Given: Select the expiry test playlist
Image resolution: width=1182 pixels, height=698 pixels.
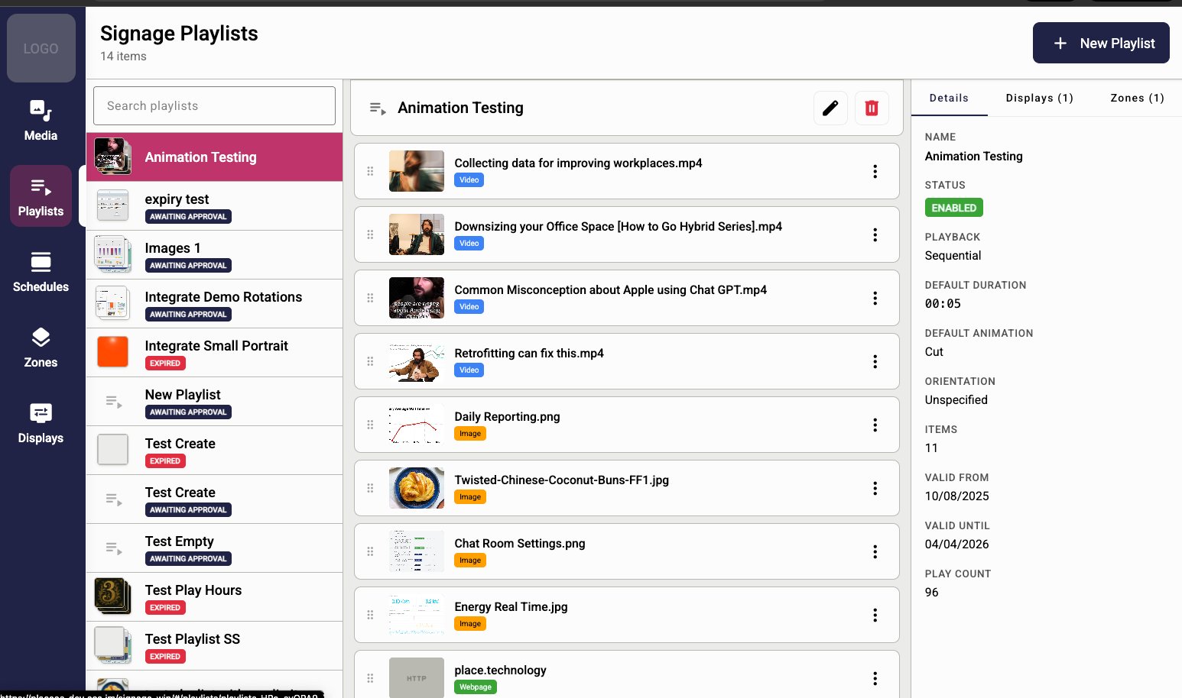Looking at the screenshot, I should tap(214, 205).
